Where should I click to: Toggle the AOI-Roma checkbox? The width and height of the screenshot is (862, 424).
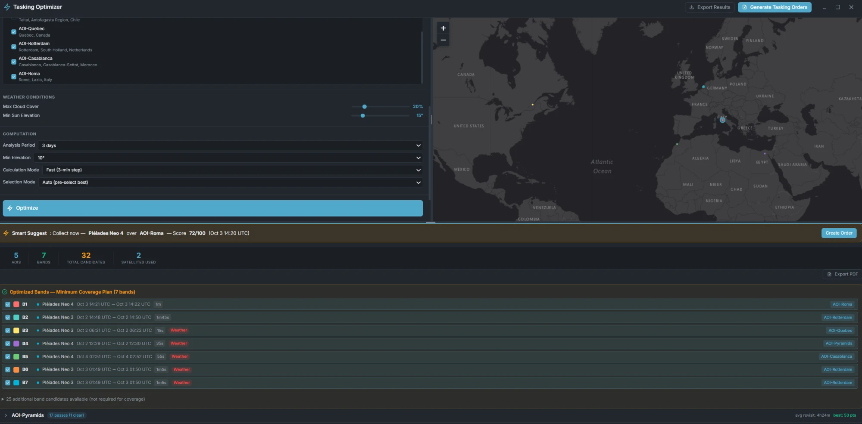point(14,77)
